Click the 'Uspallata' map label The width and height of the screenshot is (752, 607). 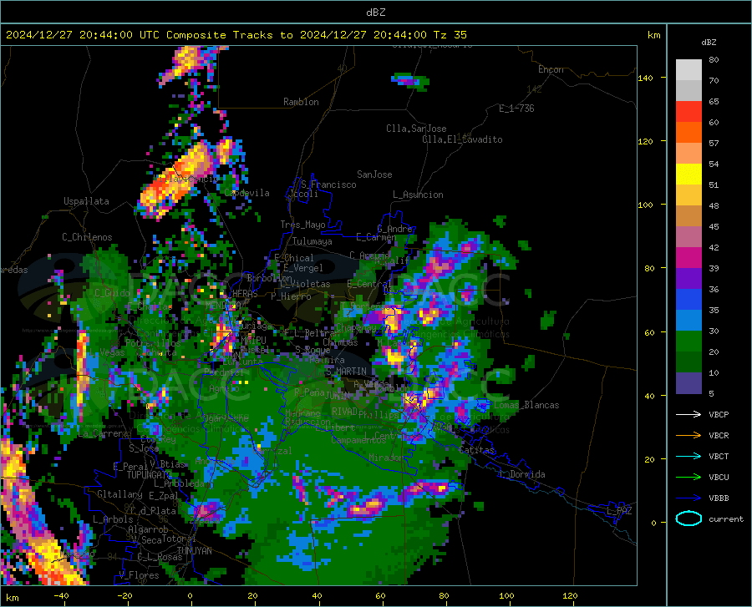click(x=86, y=201)
